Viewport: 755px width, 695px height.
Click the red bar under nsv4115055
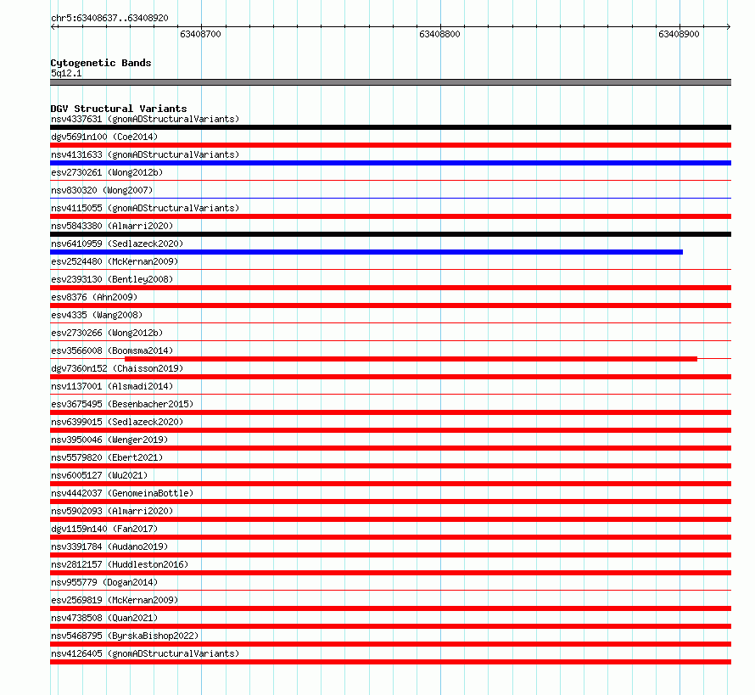390,216
